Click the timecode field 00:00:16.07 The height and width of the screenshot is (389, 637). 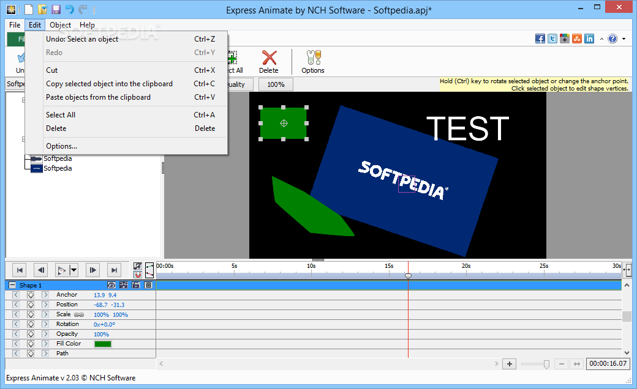coord(608,363)
